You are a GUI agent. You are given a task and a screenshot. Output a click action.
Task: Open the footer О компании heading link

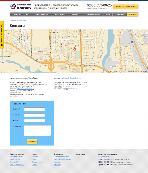58,154
